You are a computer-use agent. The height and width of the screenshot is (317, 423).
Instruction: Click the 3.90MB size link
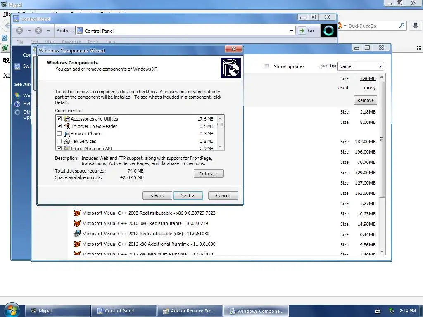point(368,78)
